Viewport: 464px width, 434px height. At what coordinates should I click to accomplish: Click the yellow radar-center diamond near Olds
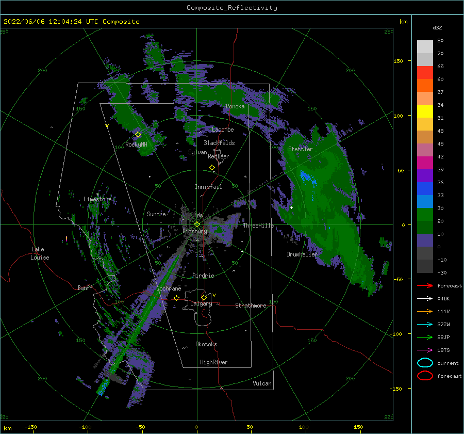pyautogui.click(x=197, y=224)
